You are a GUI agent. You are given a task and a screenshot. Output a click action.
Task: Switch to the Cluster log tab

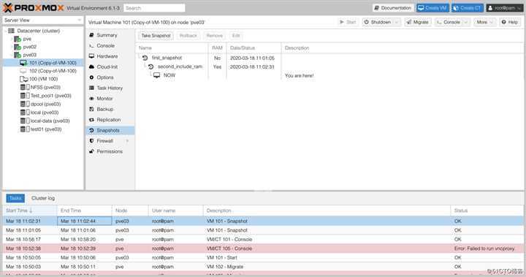[x=43, y=198]
